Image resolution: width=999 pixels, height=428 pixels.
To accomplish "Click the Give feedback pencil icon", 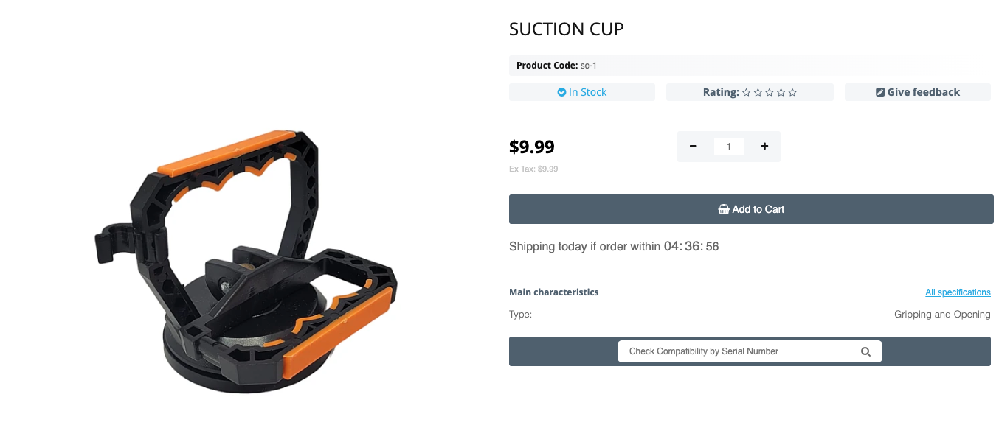I will pos(879,92).
